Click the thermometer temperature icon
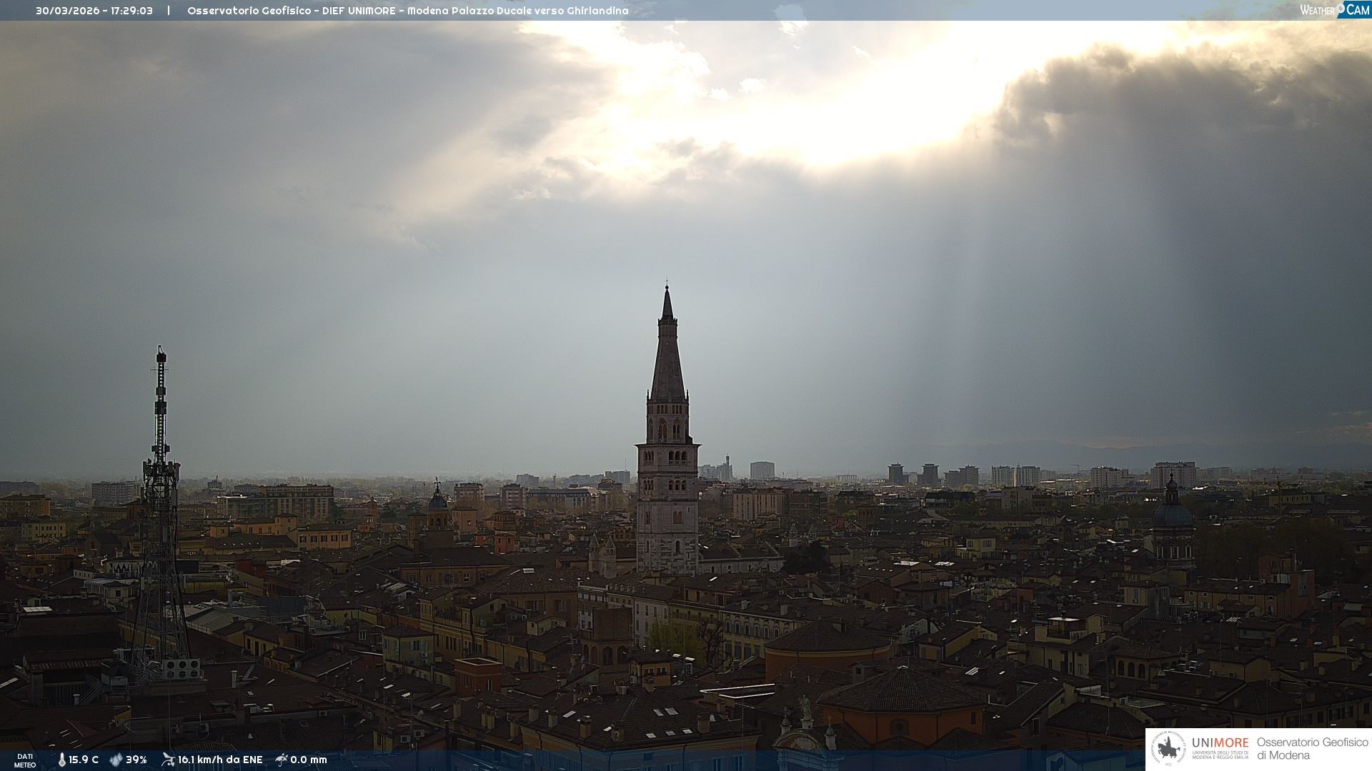The width and height of the screenshot is (1372, 771). [61, 760]
